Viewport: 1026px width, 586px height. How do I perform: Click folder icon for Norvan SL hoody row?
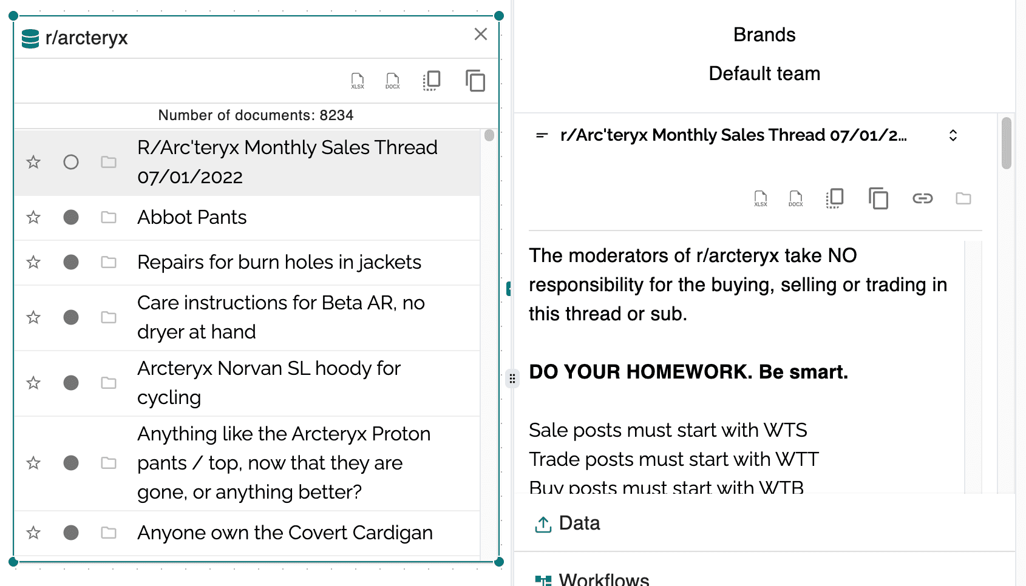click(109, 383)
